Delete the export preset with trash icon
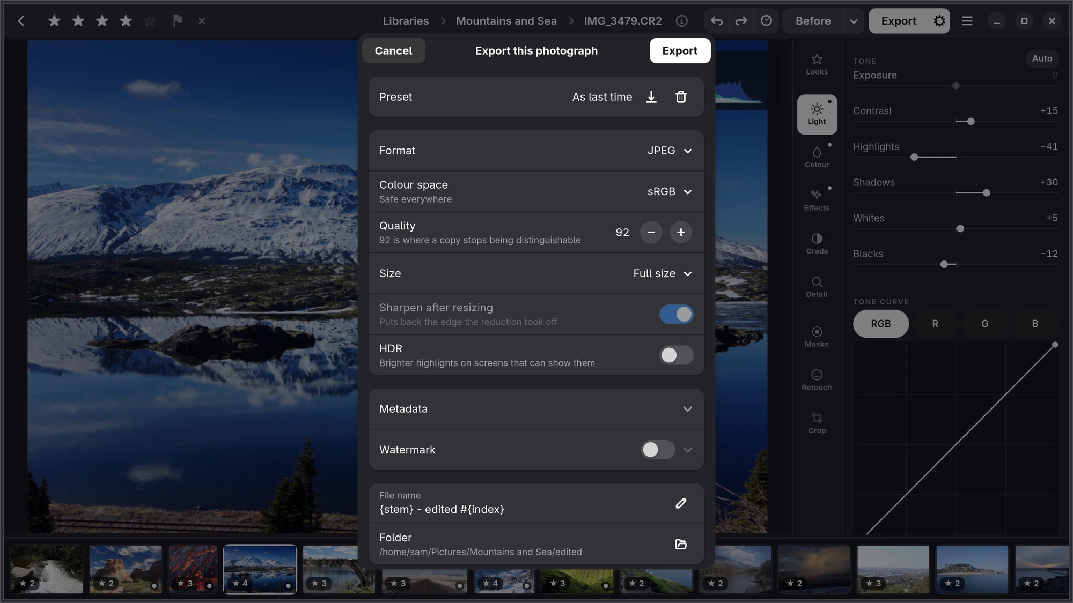This screenshot has width=1073, height=603. (x=681, y=97)
